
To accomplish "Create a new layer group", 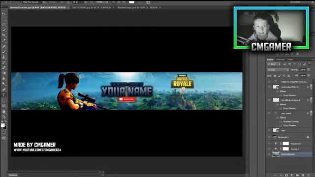I will pyautogui.click(x=297, y=175).
